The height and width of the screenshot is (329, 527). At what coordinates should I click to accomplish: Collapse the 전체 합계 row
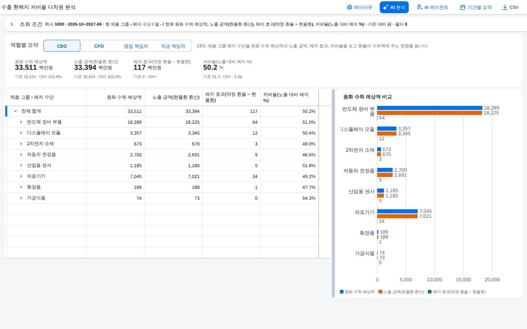tap(16, 111)
